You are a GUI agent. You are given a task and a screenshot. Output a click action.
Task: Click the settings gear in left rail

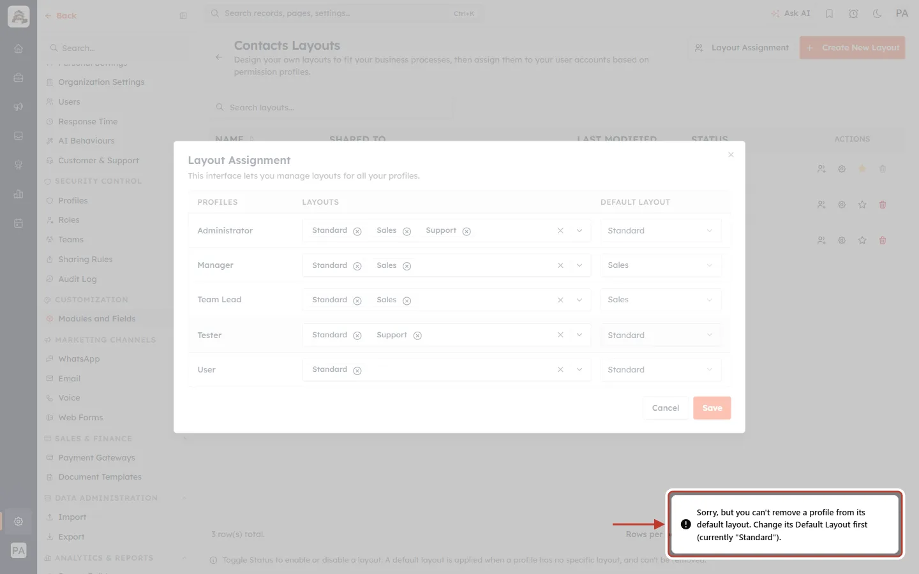[19, 521]
